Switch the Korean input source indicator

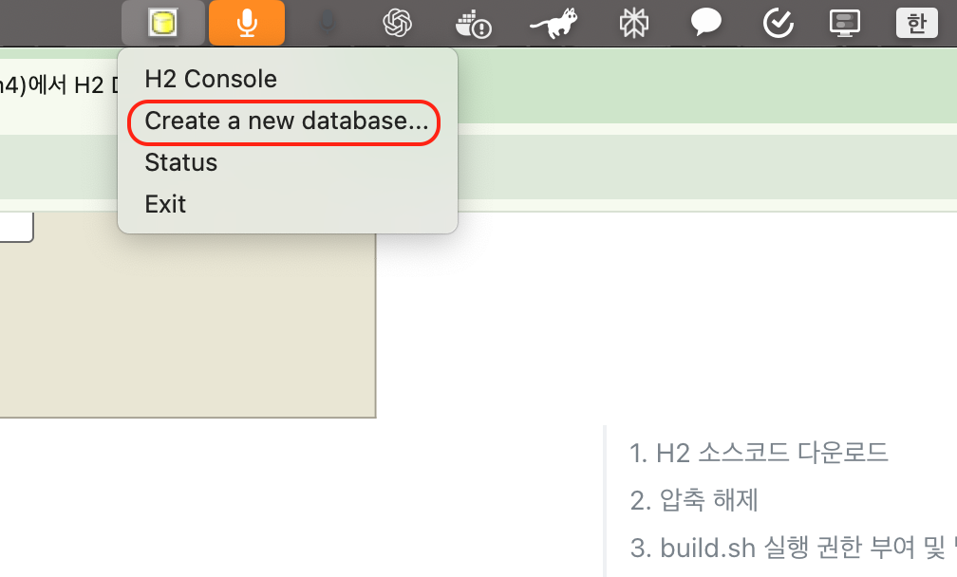click(917, 23)
